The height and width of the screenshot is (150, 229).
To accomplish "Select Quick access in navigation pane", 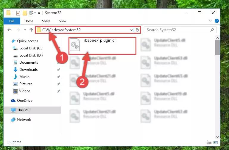I will click(x=27, y=41).
